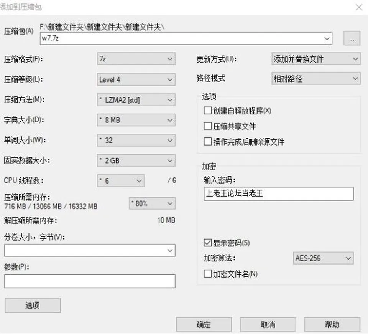Open the 分卷大小 volume size combo box
Viewport: 368px width, 334px height.
click(90, 250)
